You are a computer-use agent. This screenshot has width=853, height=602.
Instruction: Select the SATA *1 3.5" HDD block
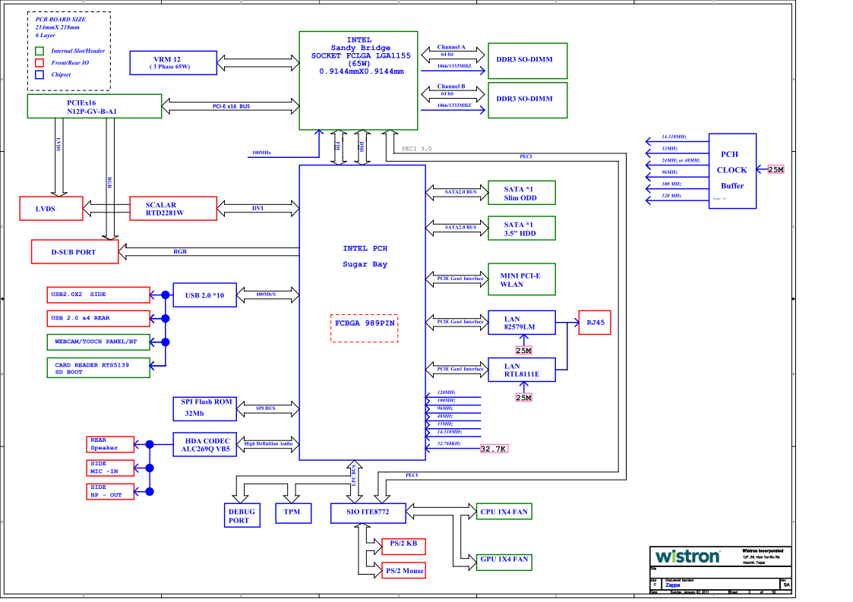pyautogui.click(x=522, y=228)
